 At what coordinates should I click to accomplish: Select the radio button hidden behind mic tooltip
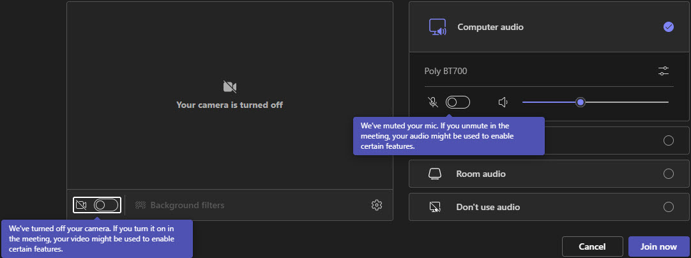pos(669,140)
